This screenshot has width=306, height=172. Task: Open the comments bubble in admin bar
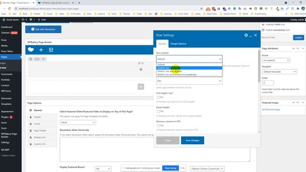31,20
